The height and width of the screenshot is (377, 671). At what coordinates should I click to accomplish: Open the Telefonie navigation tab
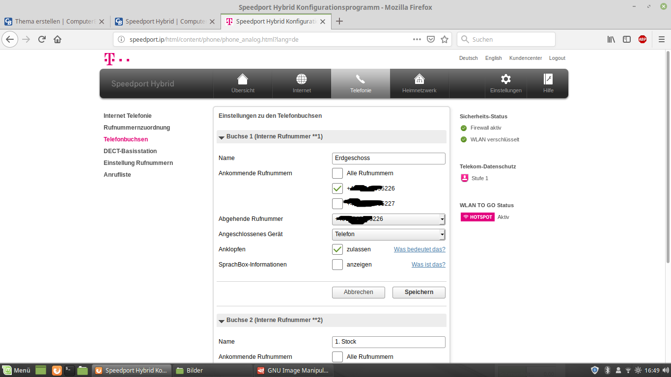[361, 83]
